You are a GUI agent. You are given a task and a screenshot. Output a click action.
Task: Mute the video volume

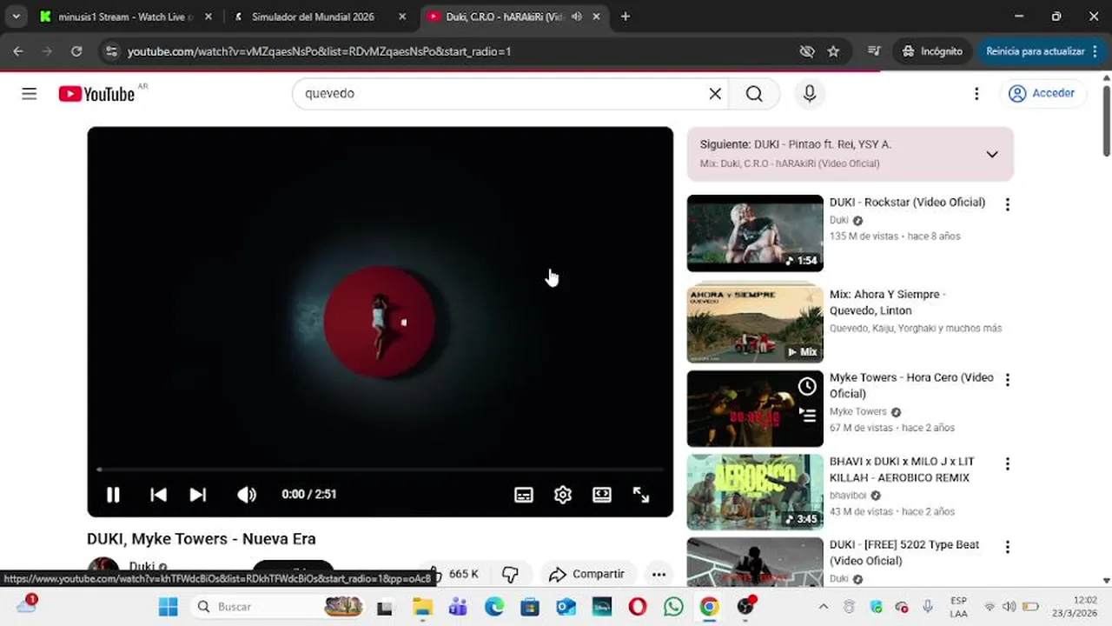pos(247,495)
